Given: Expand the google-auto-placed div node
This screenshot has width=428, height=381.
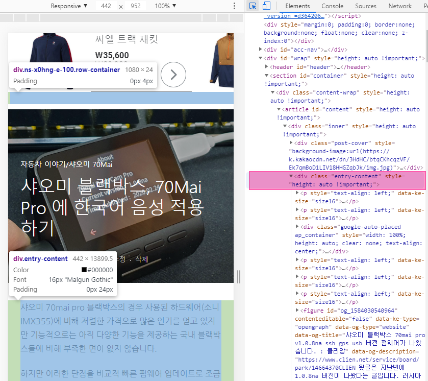Looking at the screenshot, I should [x=297, y=226].
